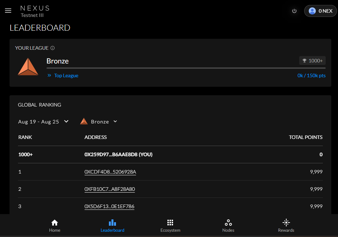Open address 0XCDF4D8...5206928A
Image resolution: width=338 pixels, height=237 pixels.
tap(110, 172)
